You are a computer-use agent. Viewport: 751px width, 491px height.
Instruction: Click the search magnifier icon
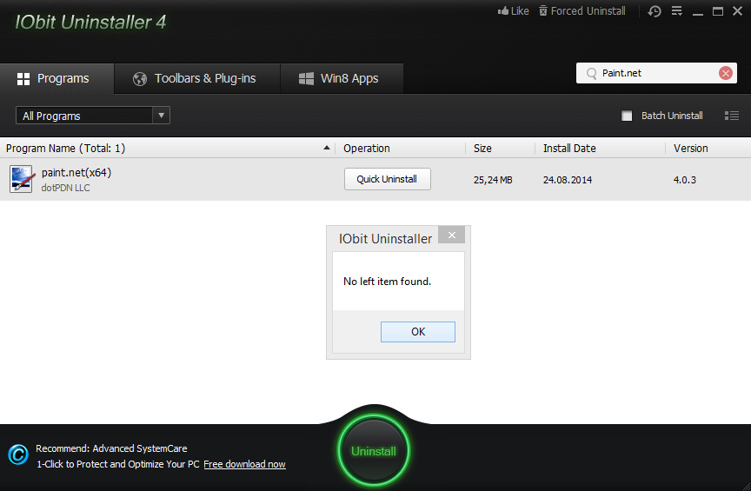(592, 73)
